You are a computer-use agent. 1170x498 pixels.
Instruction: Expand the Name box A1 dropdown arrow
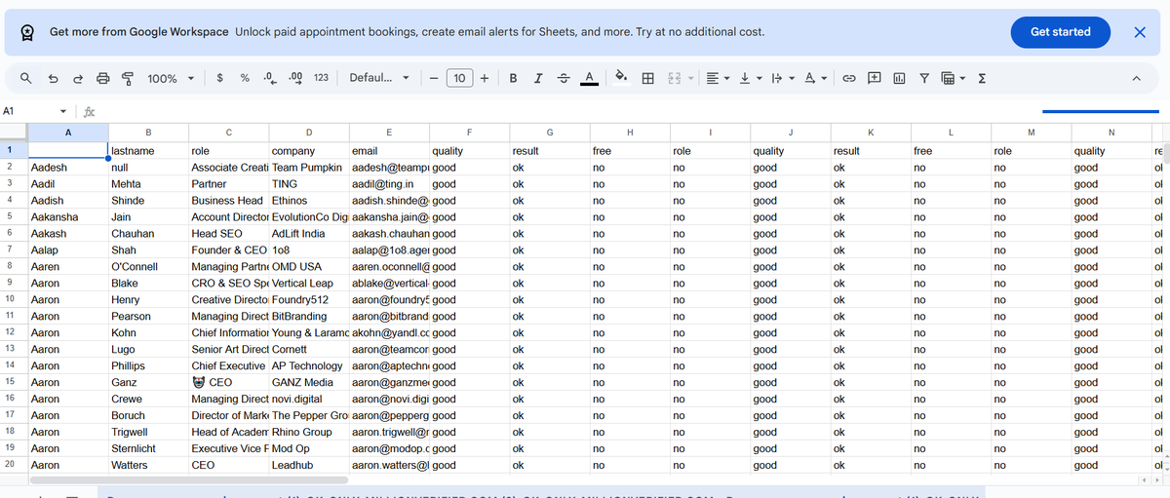[x=63, y=111]
